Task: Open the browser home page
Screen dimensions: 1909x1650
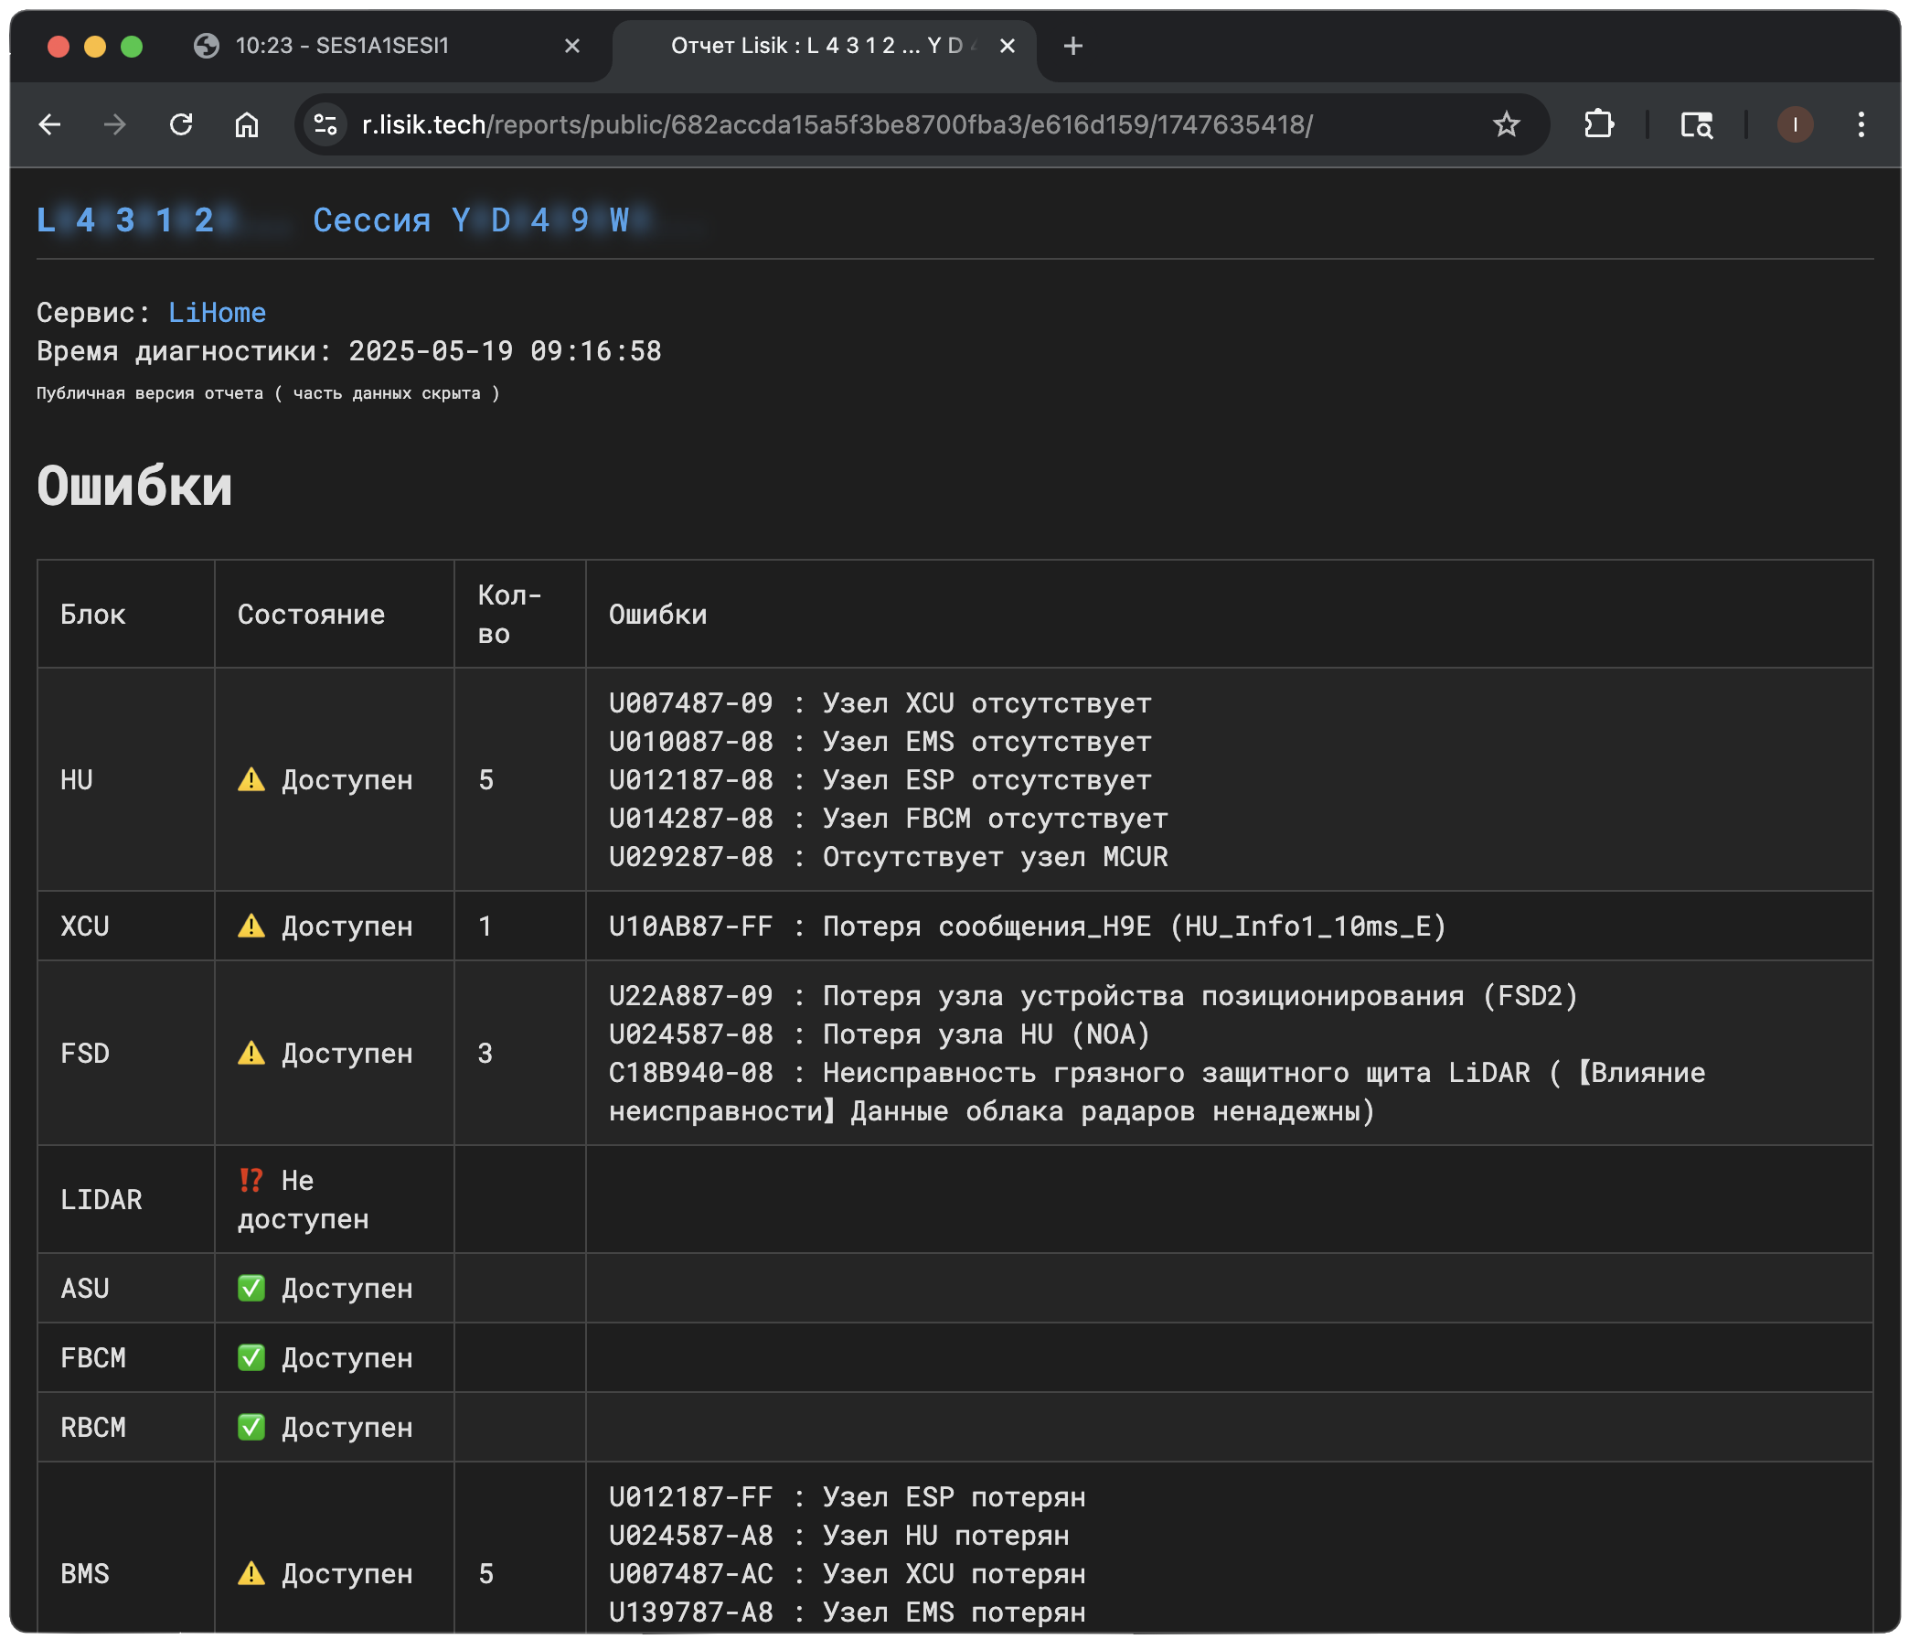Action: [x=247, y=124]
